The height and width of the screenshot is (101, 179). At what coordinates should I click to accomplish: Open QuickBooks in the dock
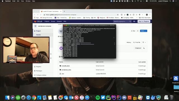tap(18, 98)
